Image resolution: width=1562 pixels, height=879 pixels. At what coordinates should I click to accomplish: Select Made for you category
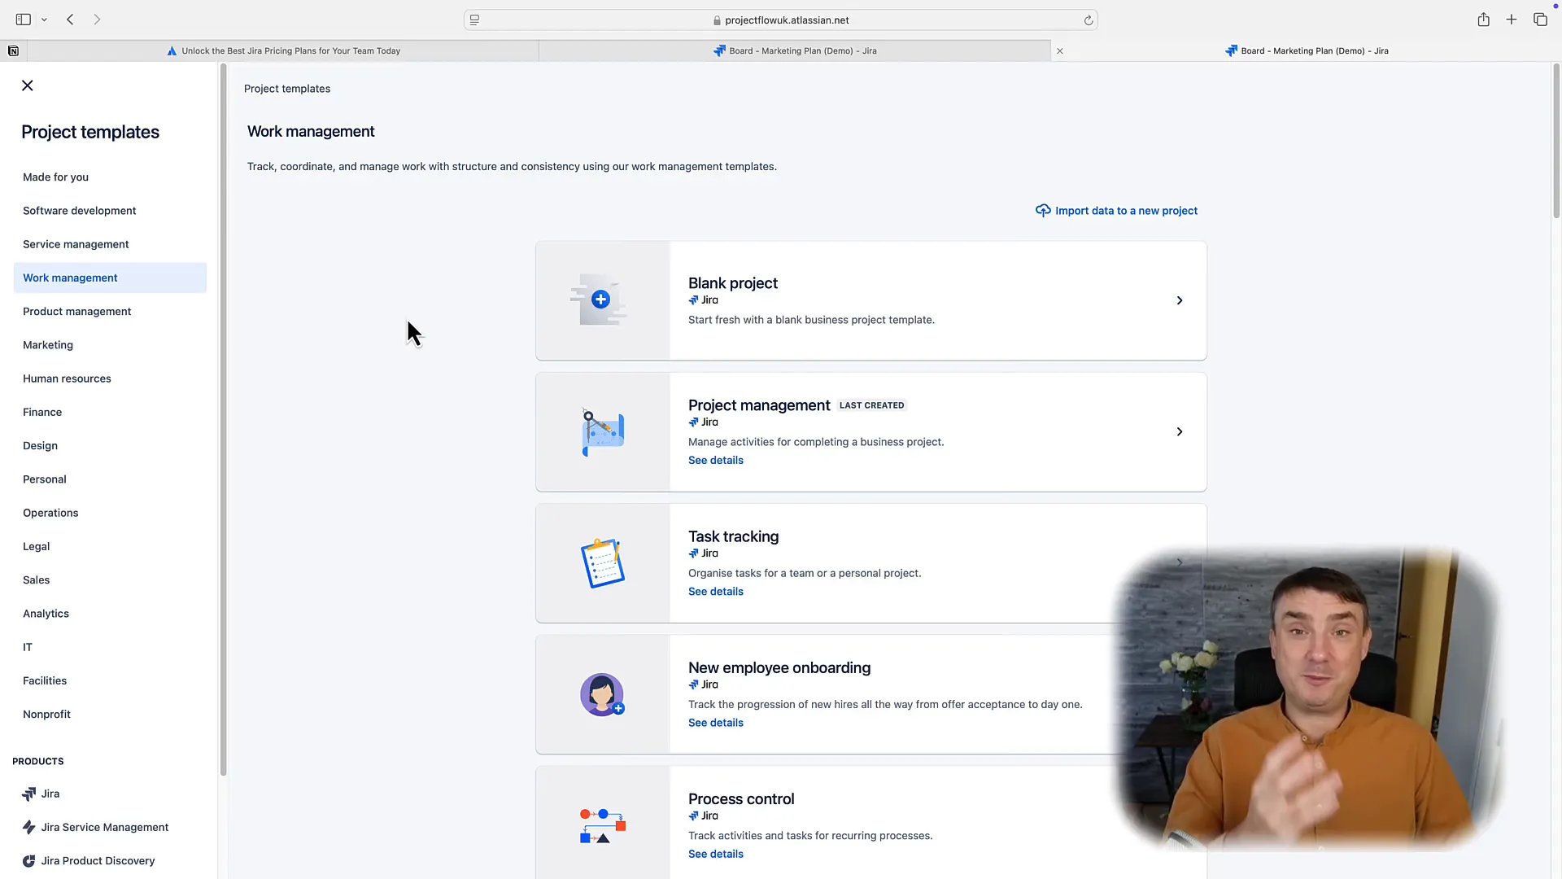(x=55, y=177)
